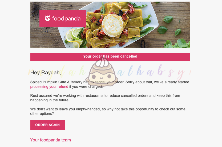Click the pudding mascot watermark icon
Viewport: 222px width, 147px height.
(x=102, y=72)
